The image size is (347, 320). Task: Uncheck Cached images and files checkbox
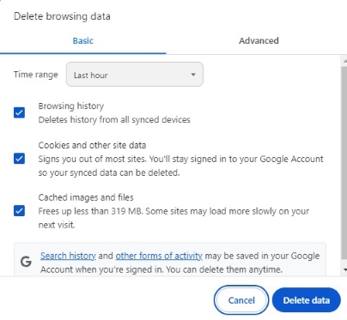[x=19, y=211]
